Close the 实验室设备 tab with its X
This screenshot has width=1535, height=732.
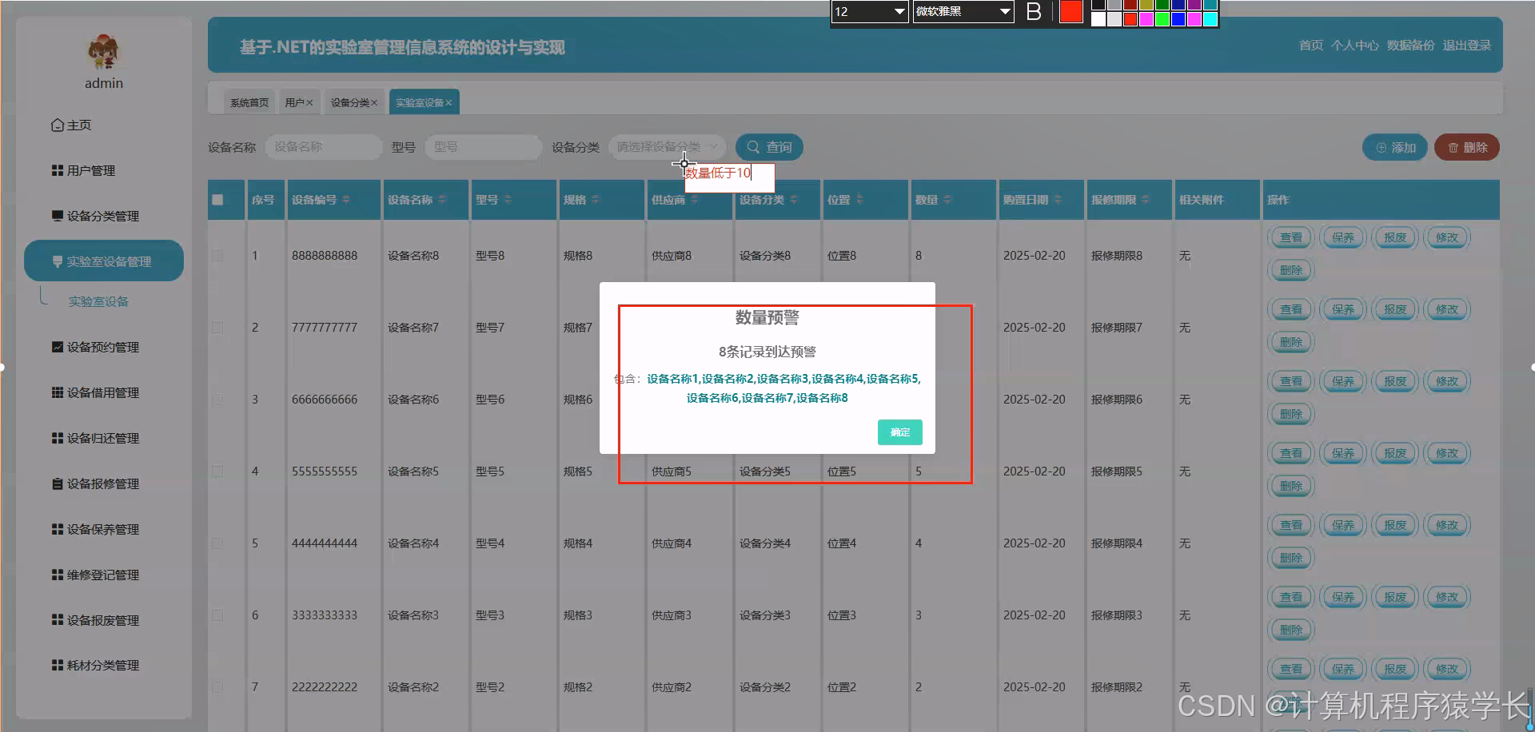coord(449,102)
